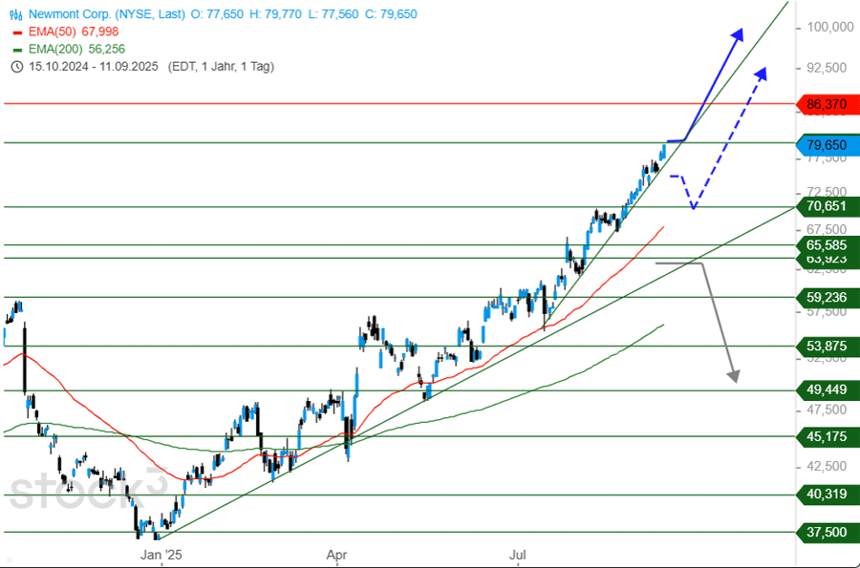Viewport: 860px width, 568px height.
Task: Select the red EMA(50) legend marker
Action: 16,32
